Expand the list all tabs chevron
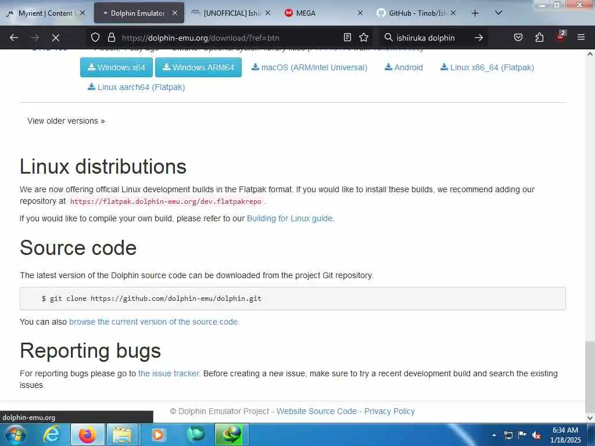 click(x=499, y=13)
